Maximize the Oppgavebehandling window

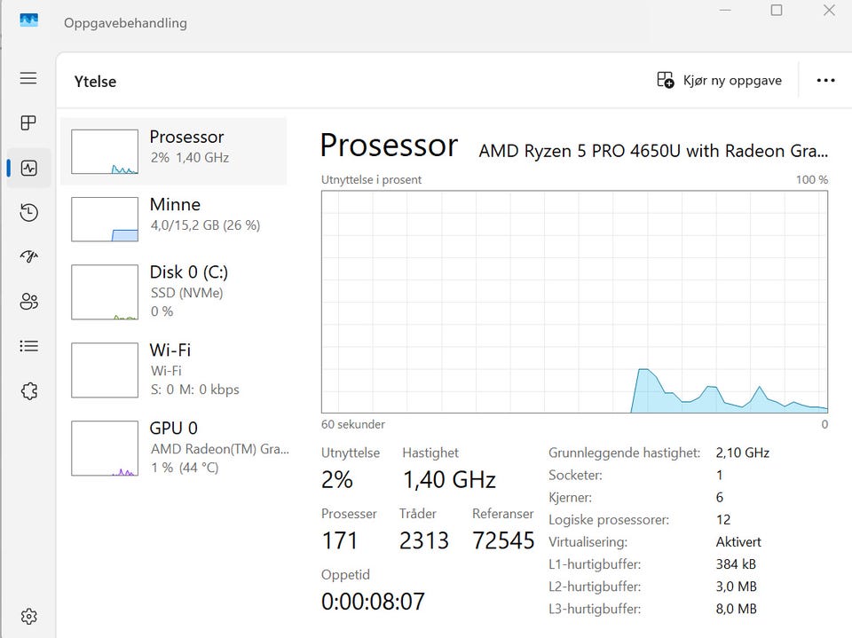(777, 11)
